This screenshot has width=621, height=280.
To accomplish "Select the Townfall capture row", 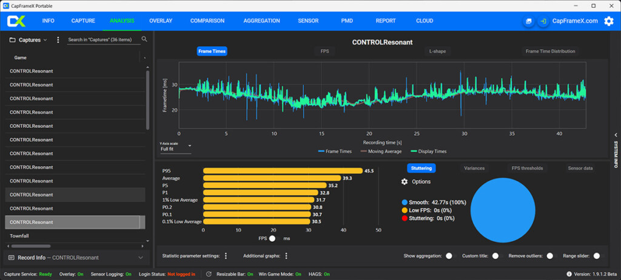I will click(75, 236).
